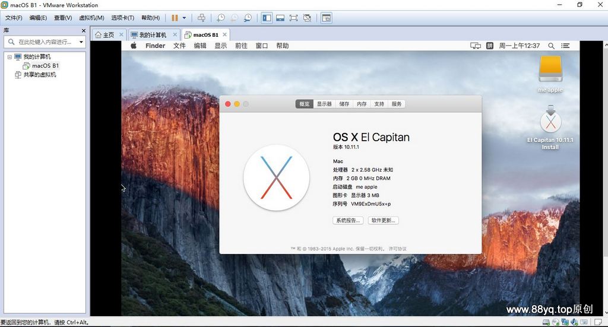The width and height of the screenshot is (608, 327).
Task: Enter full screen mode in VMware
Action: [x=293, y=18]
